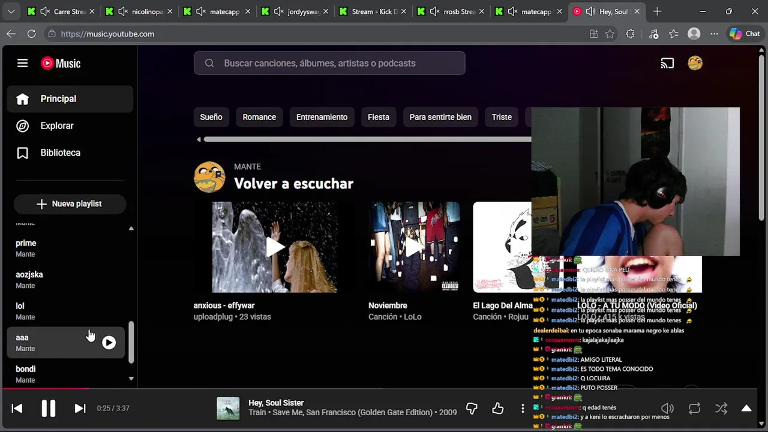Create a Nueva playlist
The image size is (768, 432).
pyautogui.click(x=70, y=204)
